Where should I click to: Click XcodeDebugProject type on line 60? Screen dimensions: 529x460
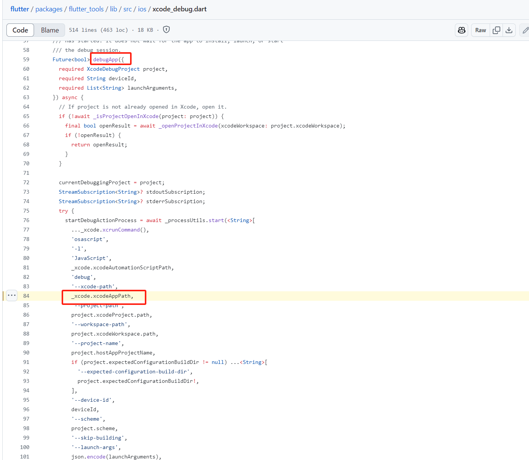[x=113, y=69]
